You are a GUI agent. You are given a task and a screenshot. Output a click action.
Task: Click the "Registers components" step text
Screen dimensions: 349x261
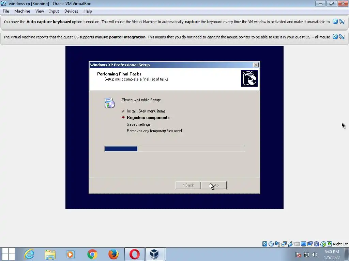coord(148,118)
